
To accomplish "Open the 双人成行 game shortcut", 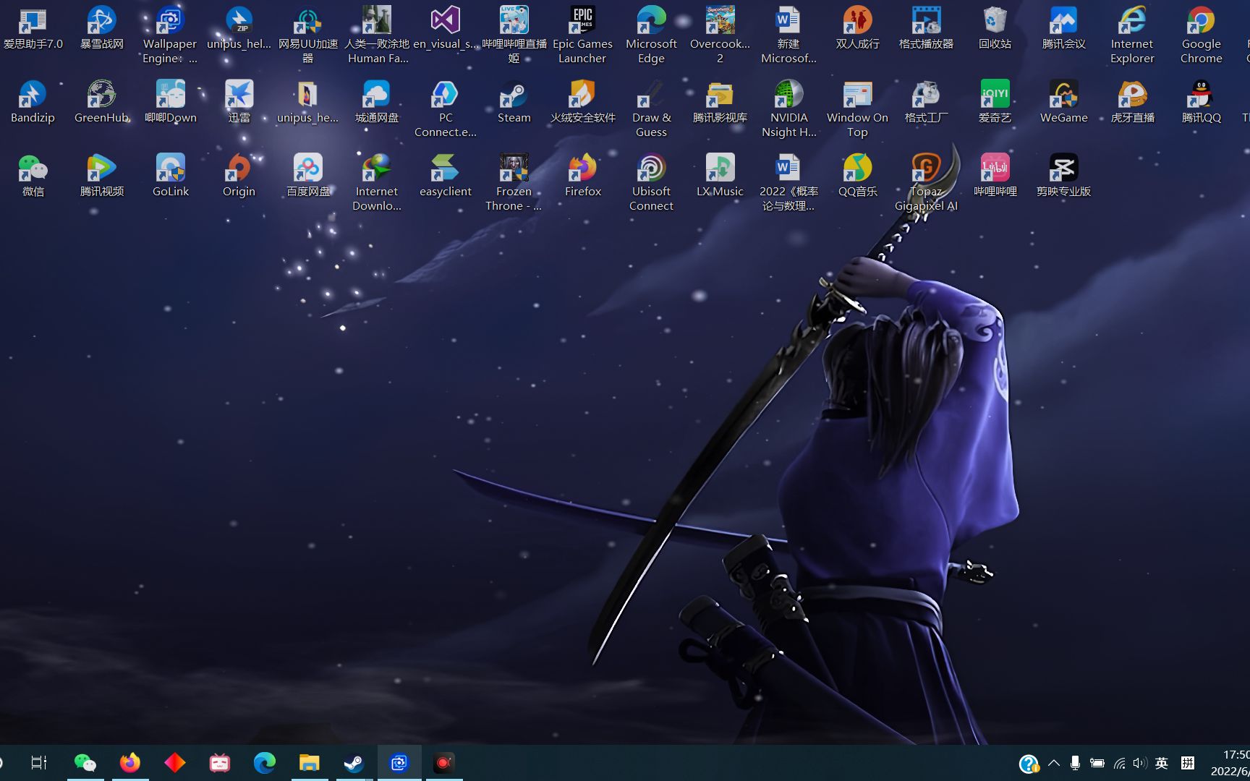I will 857,29.
